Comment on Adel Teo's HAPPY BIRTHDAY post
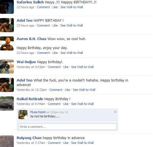 pyautogui.click(x=43, y=25)
